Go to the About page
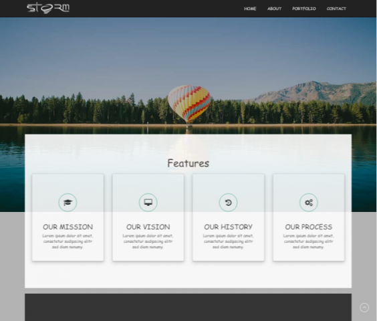Image resolution: width=377 pixels, height=321 pixels. tap(274, 9)
